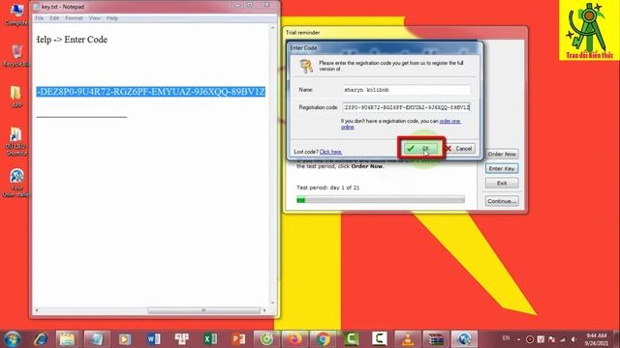Click the Enter Key button in Trial reminder
620x348 pixels.
[x=502, y=168]
